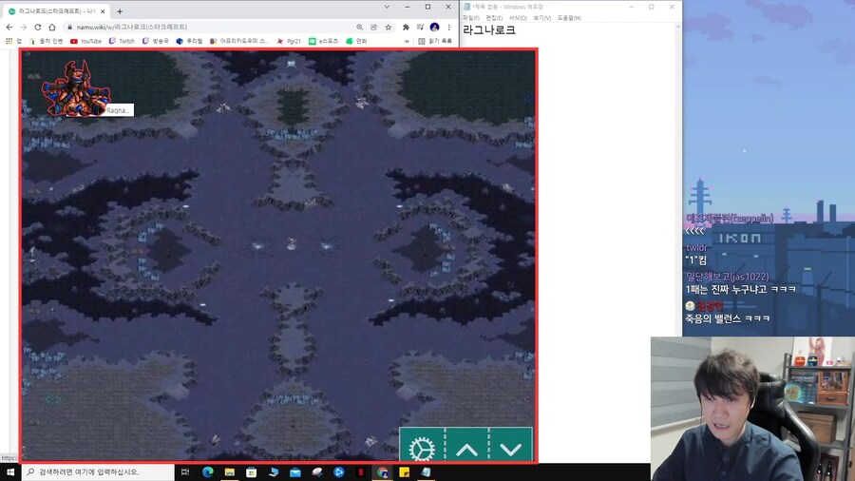Open 만화 bookmark
Viewport: 855px width, 481px height.
356,41
